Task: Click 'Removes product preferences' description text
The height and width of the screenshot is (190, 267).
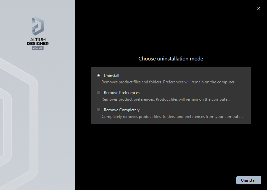Action: 165,99
